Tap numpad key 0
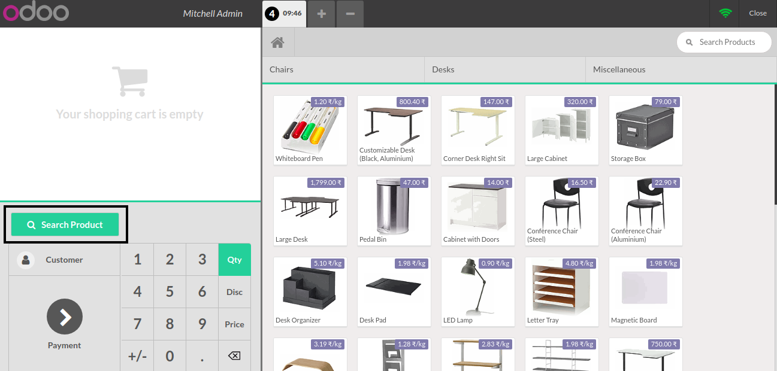Screen dimensions: 777x371 (170, 356)
